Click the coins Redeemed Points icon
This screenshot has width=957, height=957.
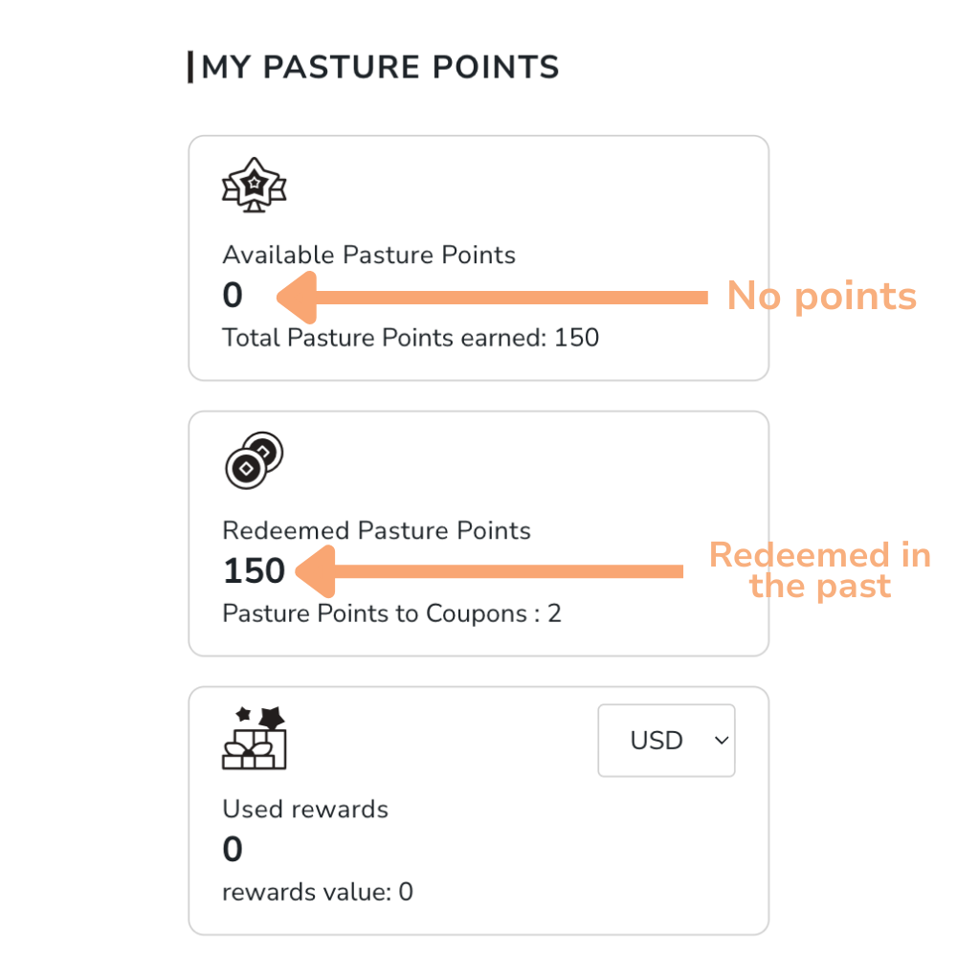[255, 460]
